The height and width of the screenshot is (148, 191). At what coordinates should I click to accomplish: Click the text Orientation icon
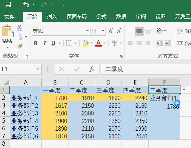pyautogui.click(x=160, y=31)
